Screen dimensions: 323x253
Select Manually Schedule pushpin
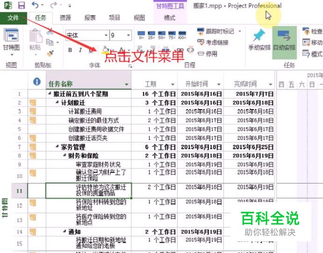tap(259, 40)
